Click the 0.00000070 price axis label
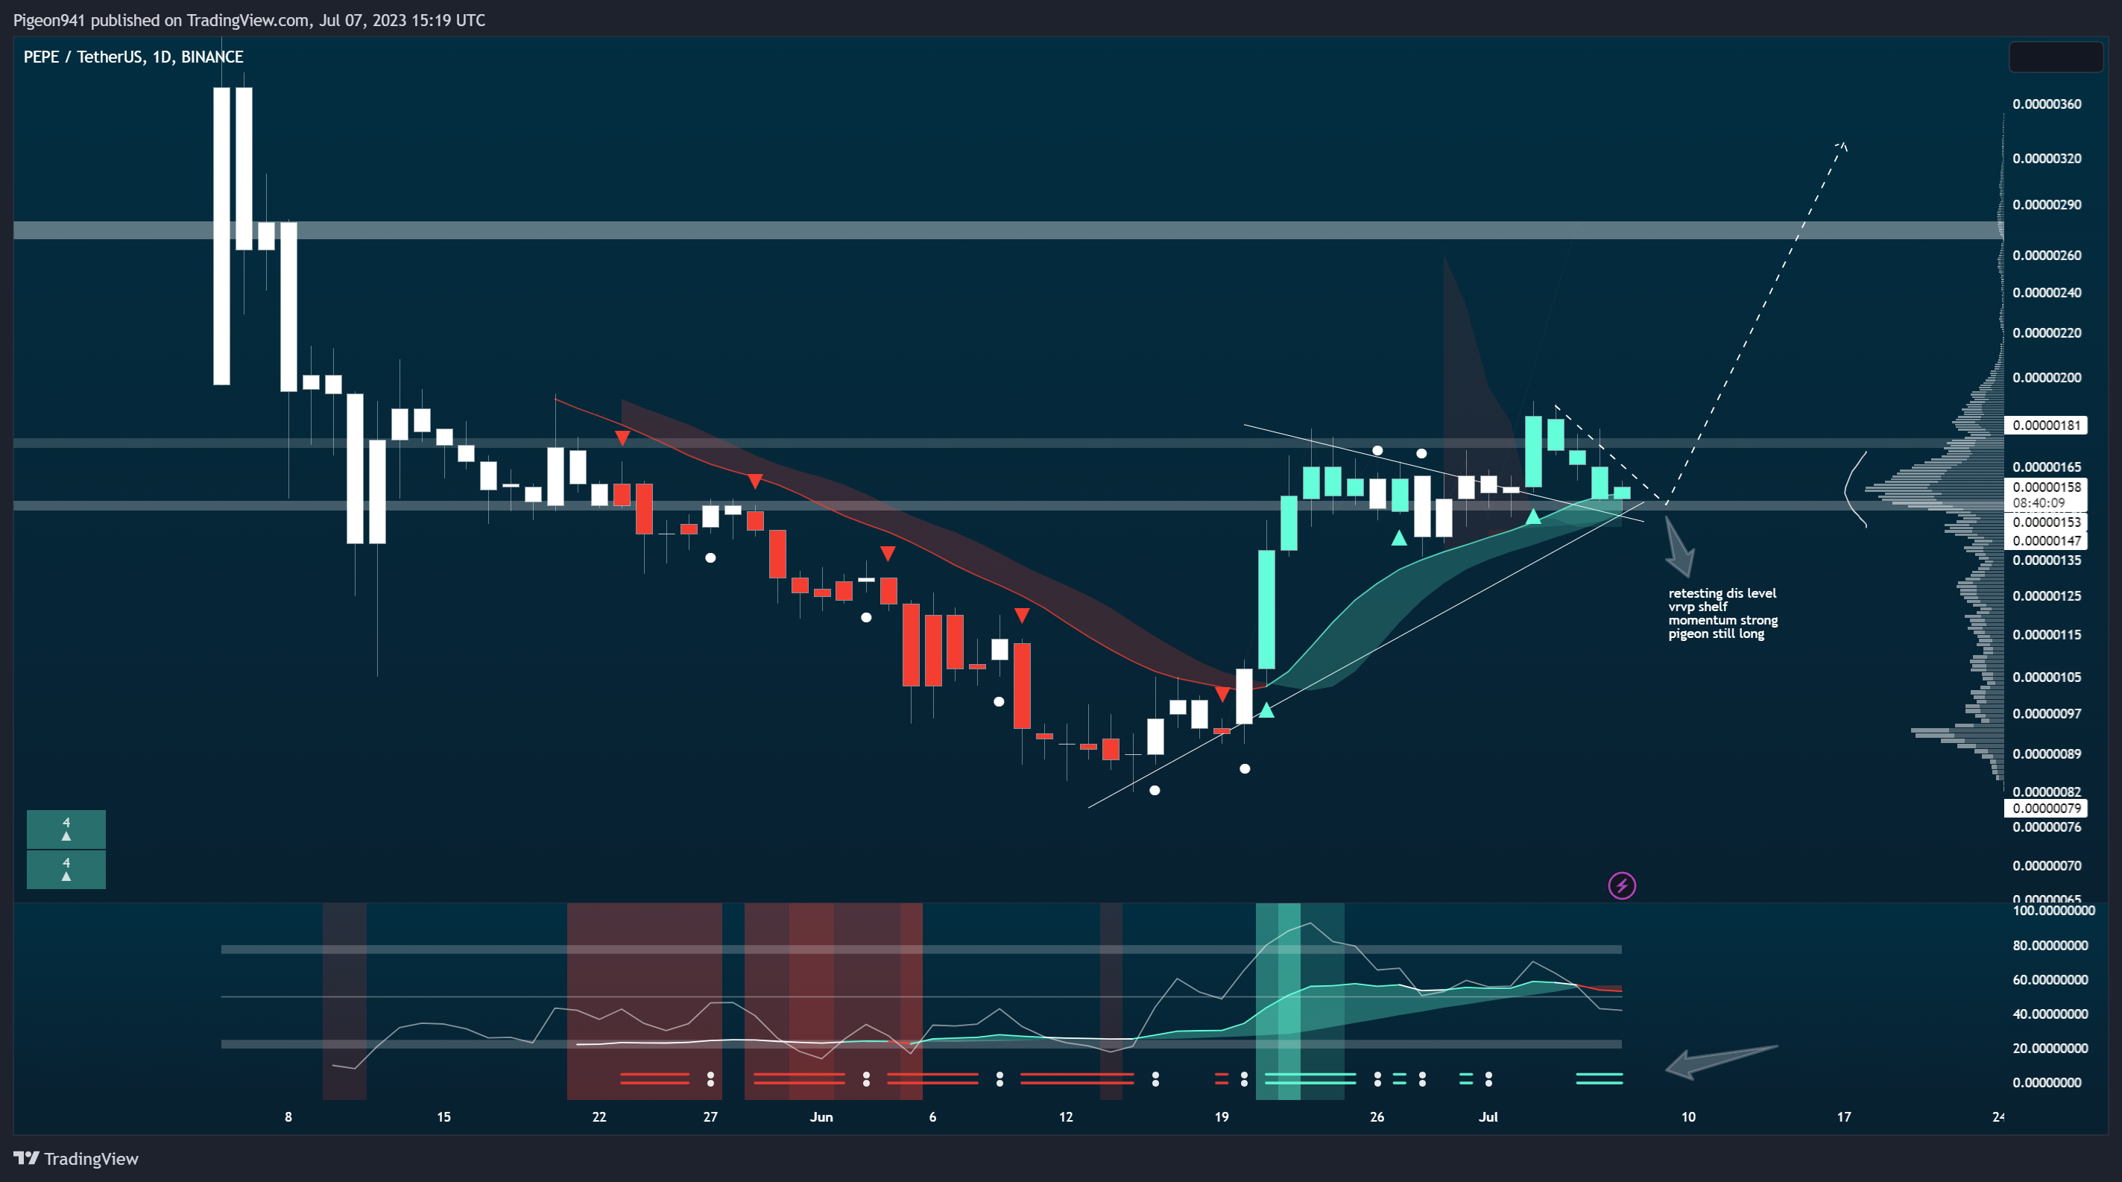The image size is (2122, 1182). pos(2046,866)
